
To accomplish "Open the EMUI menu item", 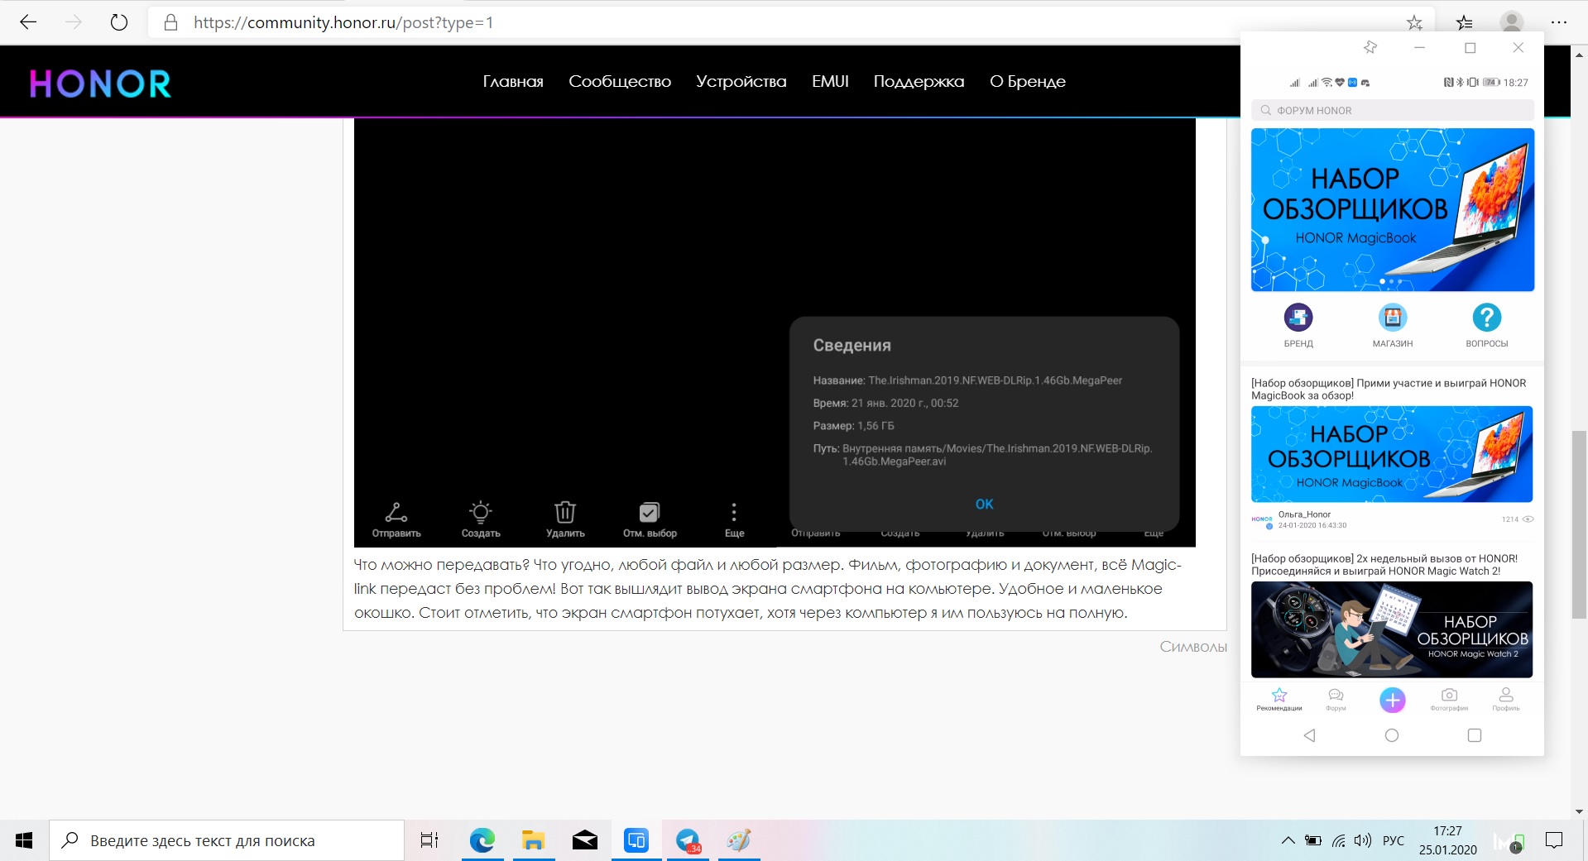I will pyautogui.click(x=830, y=81).
